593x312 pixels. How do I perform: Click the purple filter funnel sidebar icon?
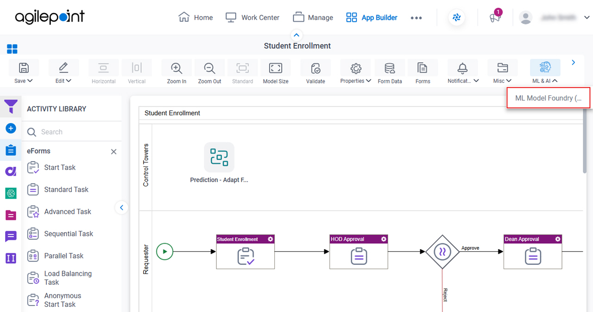pos(11,106)
